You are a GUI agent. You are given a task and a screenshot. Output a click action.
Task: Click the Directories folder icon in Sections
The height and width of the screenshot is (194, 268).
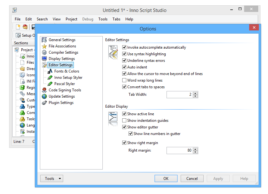[22, 69]
